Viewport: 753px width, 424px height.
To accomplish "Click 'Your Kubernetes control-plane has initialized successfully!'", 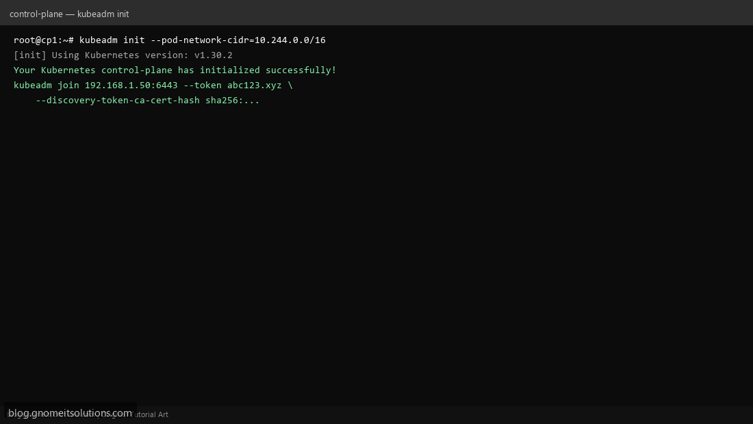I will point(175,70).
